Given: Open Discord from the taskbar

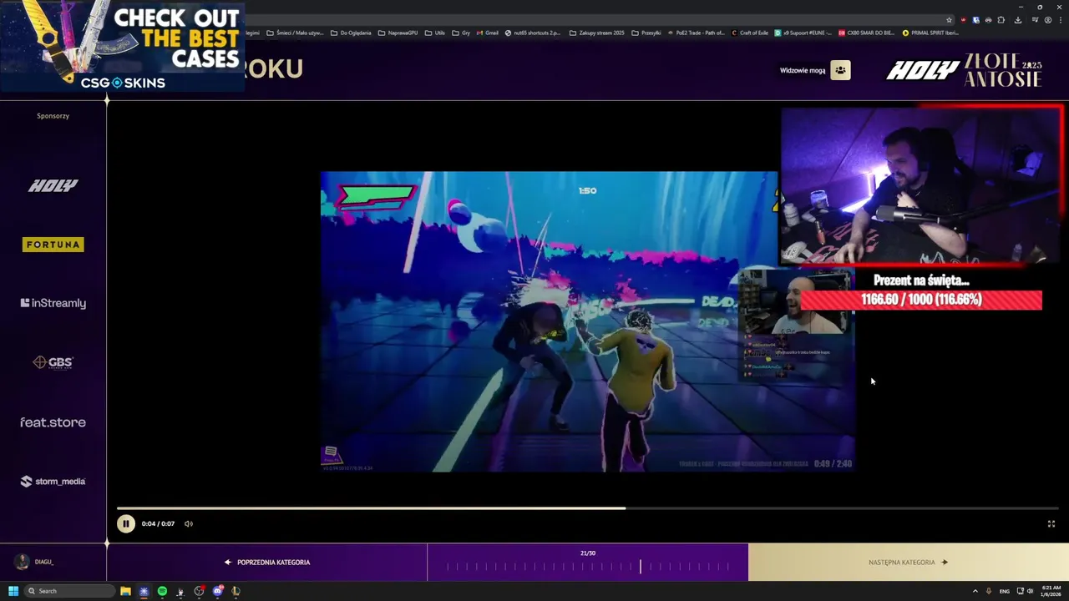Looking at the screenshot, I should pyautogui.click(x=217, y=591).
